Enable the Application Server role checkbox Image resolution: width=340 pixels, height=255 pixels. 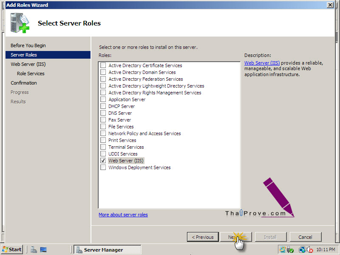103,99
